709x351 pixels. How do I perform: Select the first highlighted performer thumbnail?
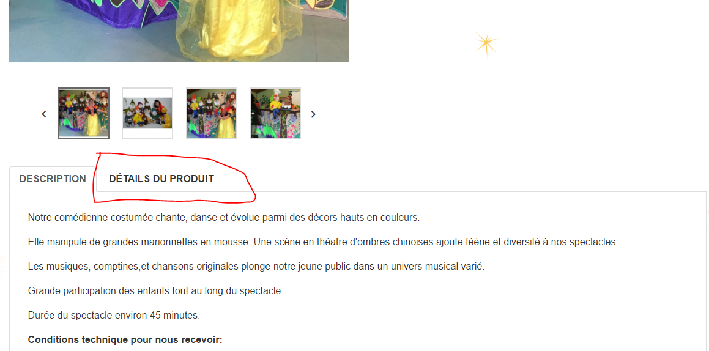pos(84,113)
